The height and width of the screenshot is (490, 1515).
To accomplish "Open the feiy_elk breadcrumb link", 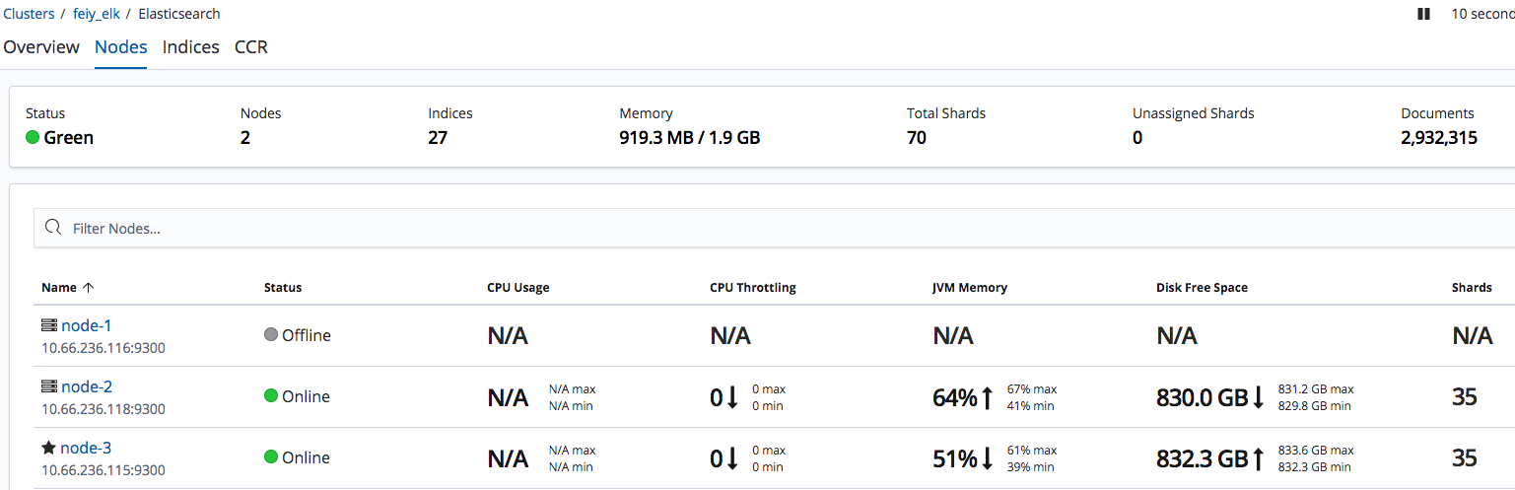I will coord(97,14).
